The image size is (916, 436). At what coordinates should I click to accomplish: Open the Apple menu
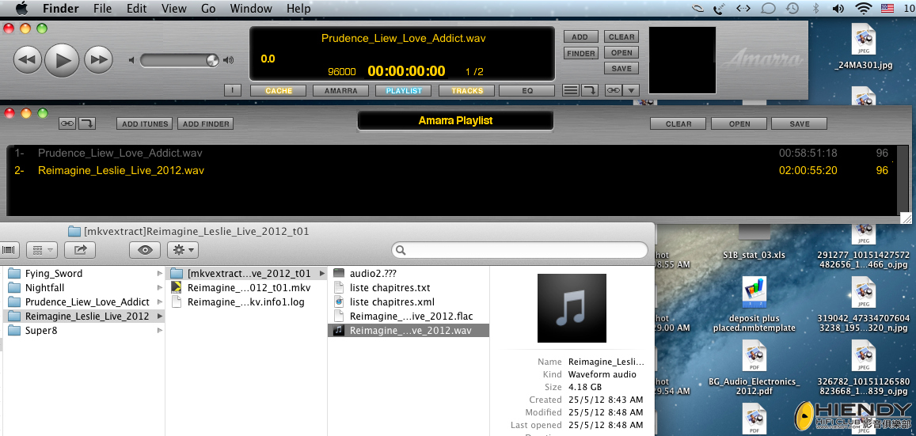coord(21,8)
